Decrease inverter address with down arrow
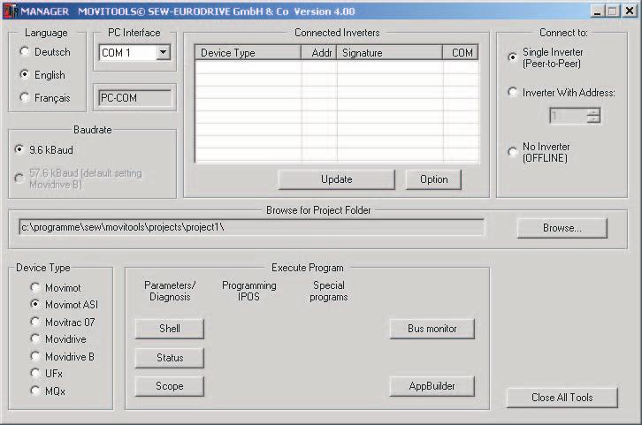 point(592,119)
